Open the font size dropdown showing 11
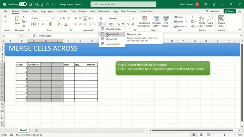Viewport: 244px width, 137px height. pos(60,18)
